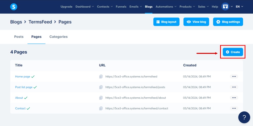
Task: Expand the Automations dropdown menu
Action: 166,7
